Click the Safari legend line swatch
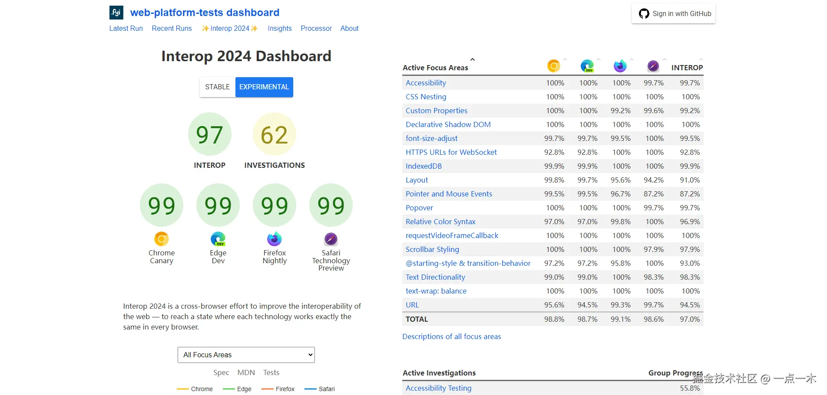The height and width of the screenshot is (395, 827). click(311, 389)
